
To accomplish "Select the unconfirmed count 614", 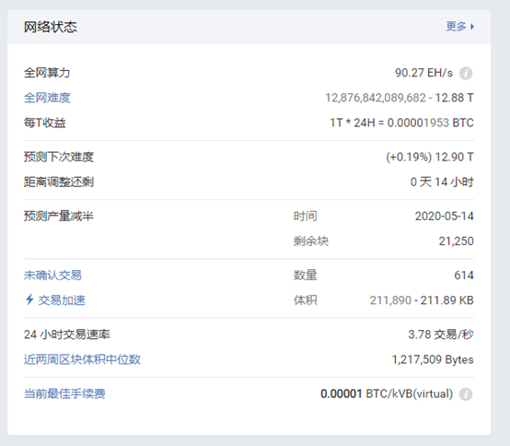I will pos(464,276).
